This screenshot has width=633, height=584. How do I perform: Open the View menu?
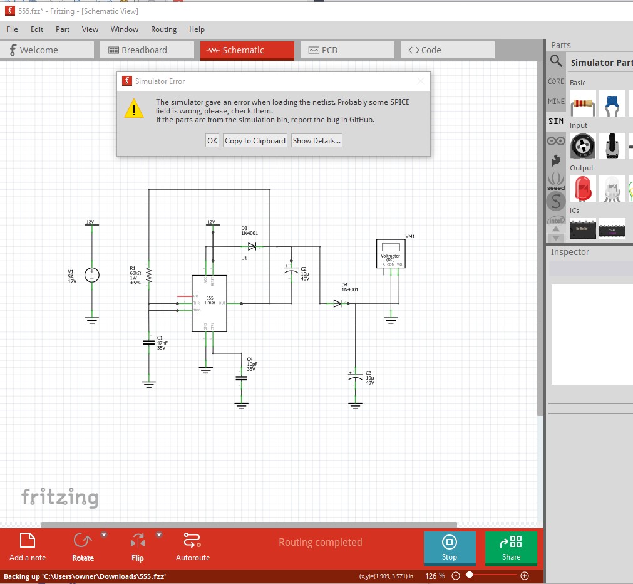(x=90, y=29)
